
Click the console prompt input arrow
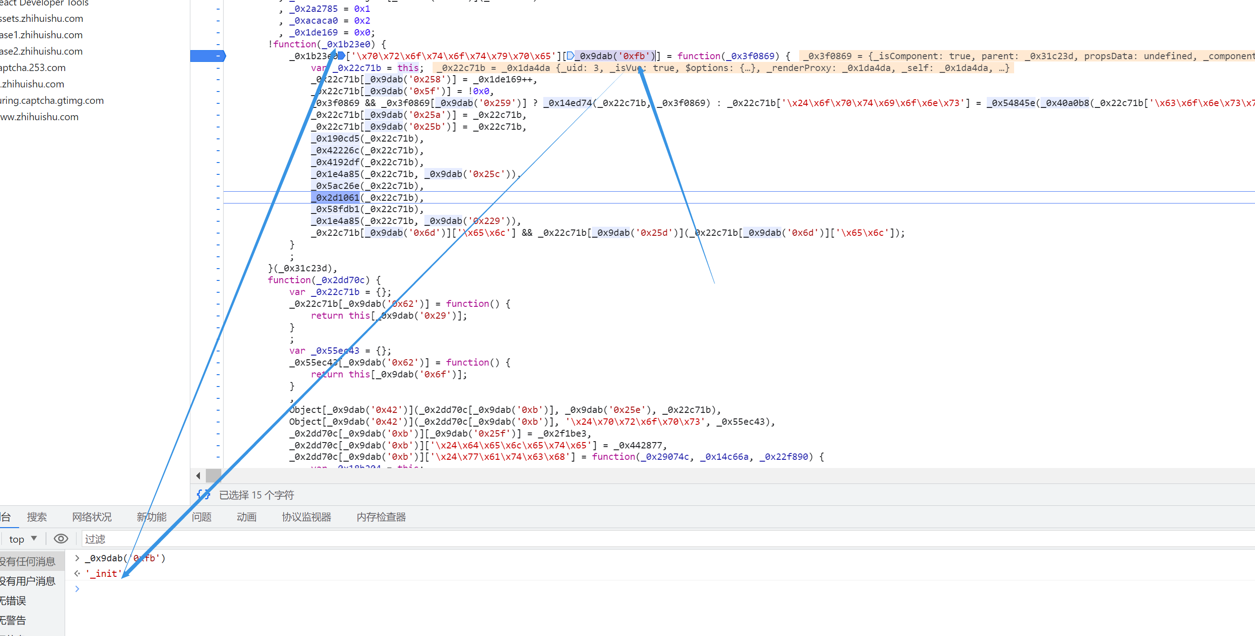point(77,589)
